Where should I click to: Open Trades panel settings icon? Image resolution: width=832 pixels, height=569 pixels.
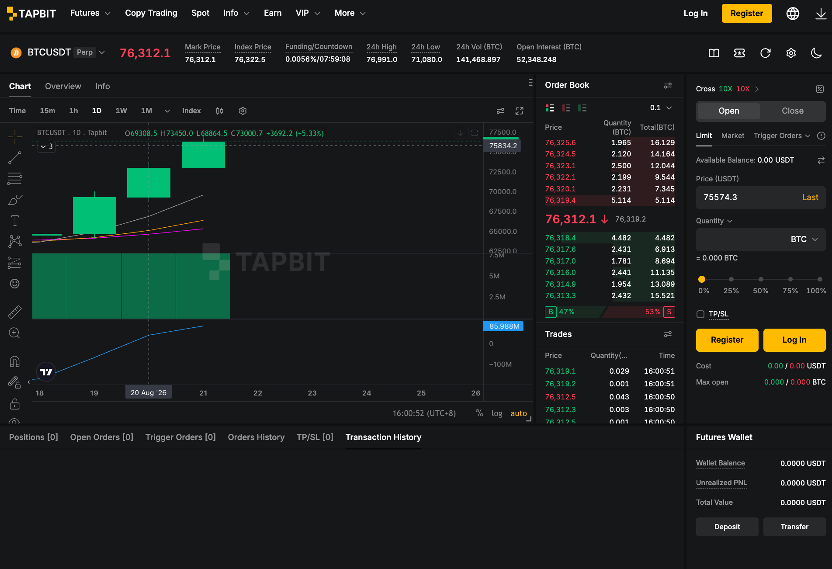[668, 334]
